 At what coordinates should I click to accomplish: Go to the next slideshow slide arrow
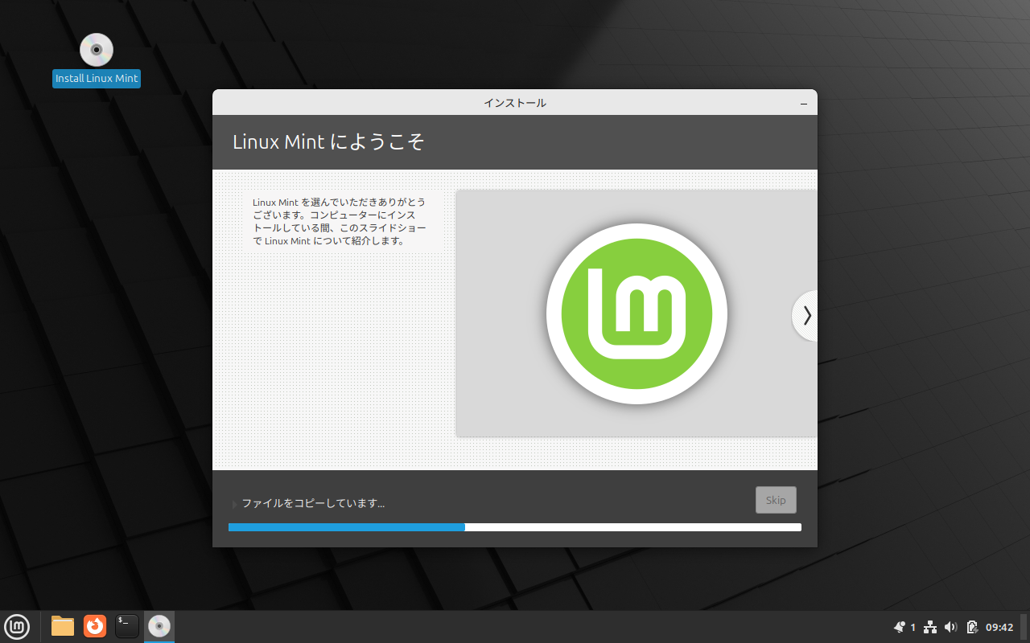click(805, 315)
